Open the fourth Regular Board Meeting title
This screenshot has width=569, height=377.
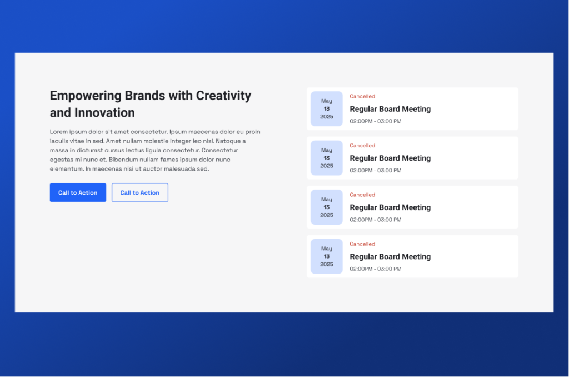(390, 257)
